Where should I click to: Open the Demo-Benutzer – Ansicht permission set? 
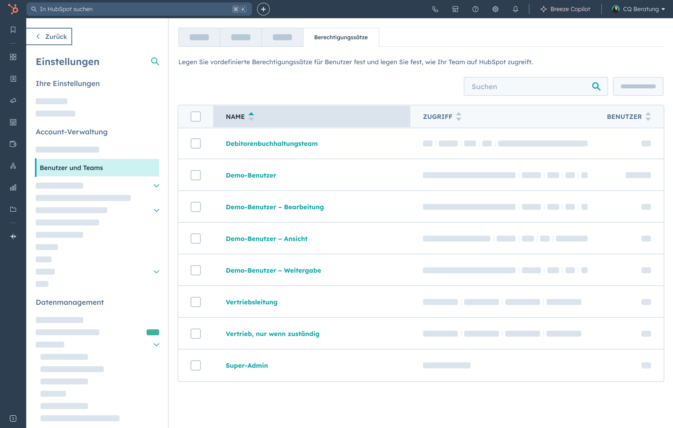266,239
